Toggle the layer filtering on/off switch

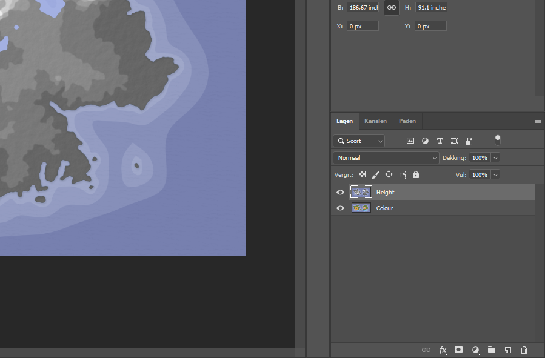[498, 141]
